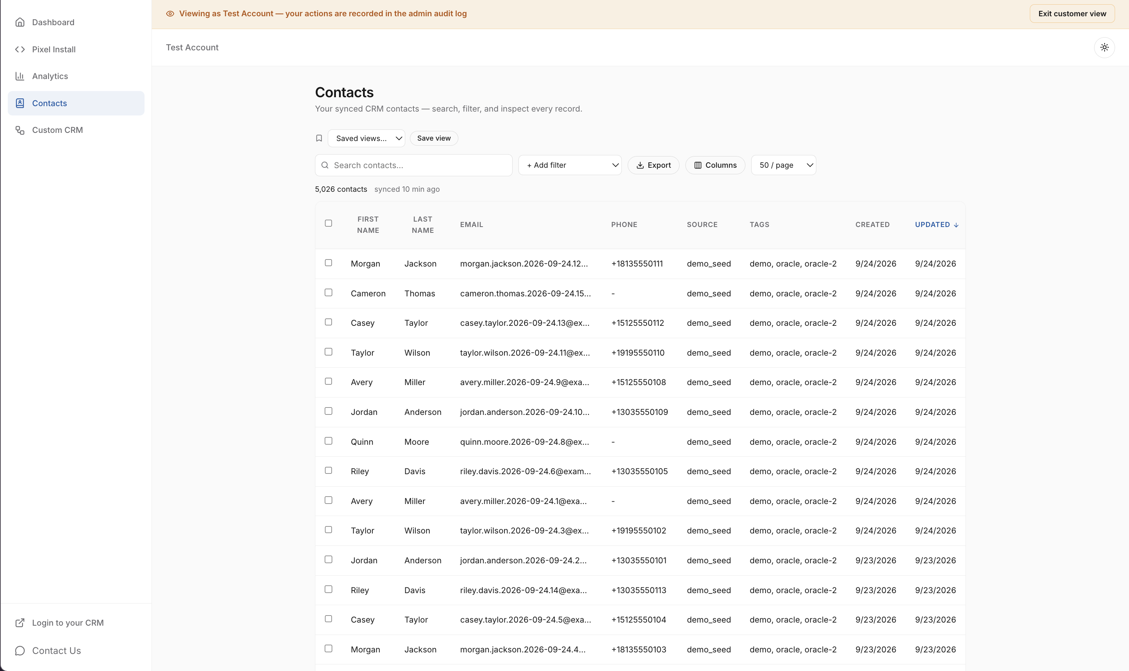
Task: Click the quinn.moore.2026-09-24.8 email cell
Action: [525, 442]
